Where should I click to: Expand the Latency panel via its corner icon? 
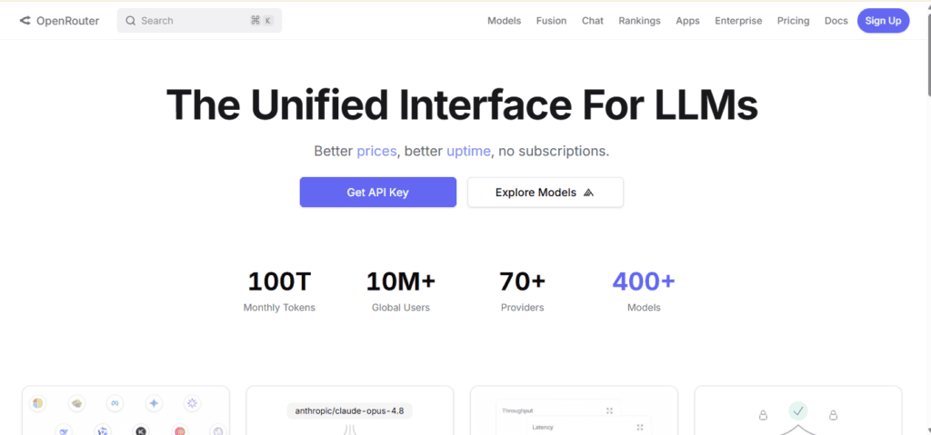pyautogui.click(x=639, y=428)
